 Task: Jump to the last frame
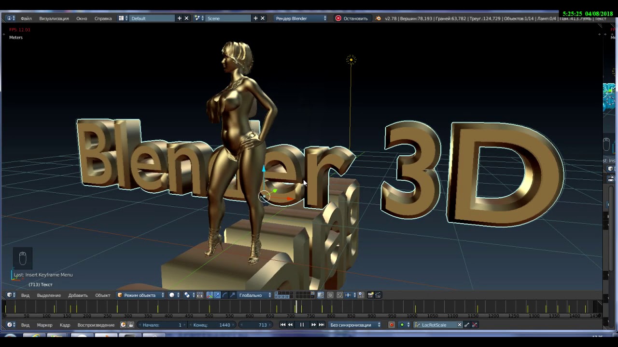pyautogui.click(x=321, y=325)
